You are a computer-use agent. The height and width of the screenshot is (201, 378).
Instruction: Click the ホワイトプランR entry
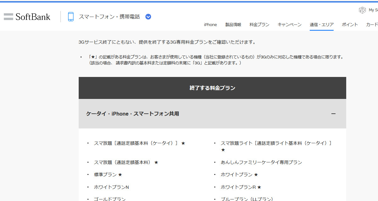click(x=238, y=187)
